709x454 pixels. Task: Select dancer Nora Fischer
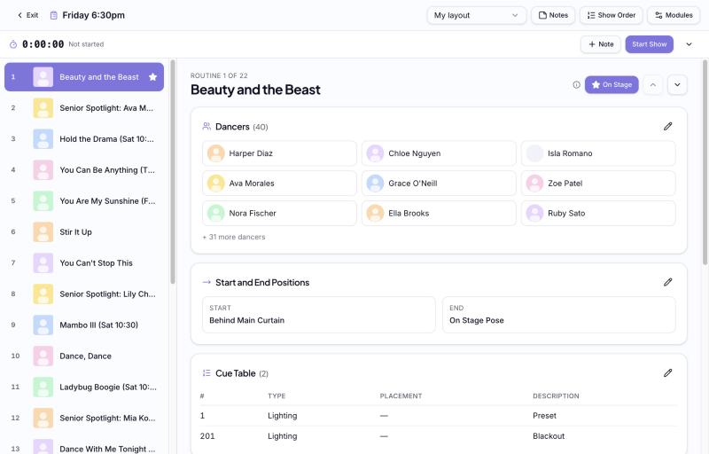tap(279, 213)
